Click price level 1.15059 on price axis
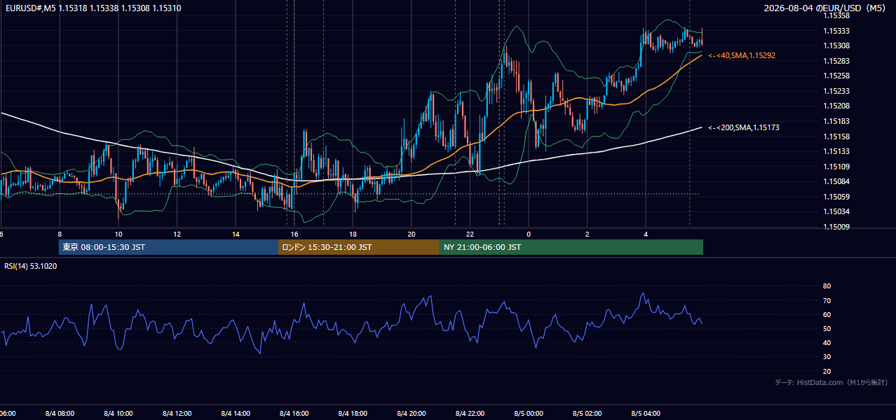 pos(836,197)
